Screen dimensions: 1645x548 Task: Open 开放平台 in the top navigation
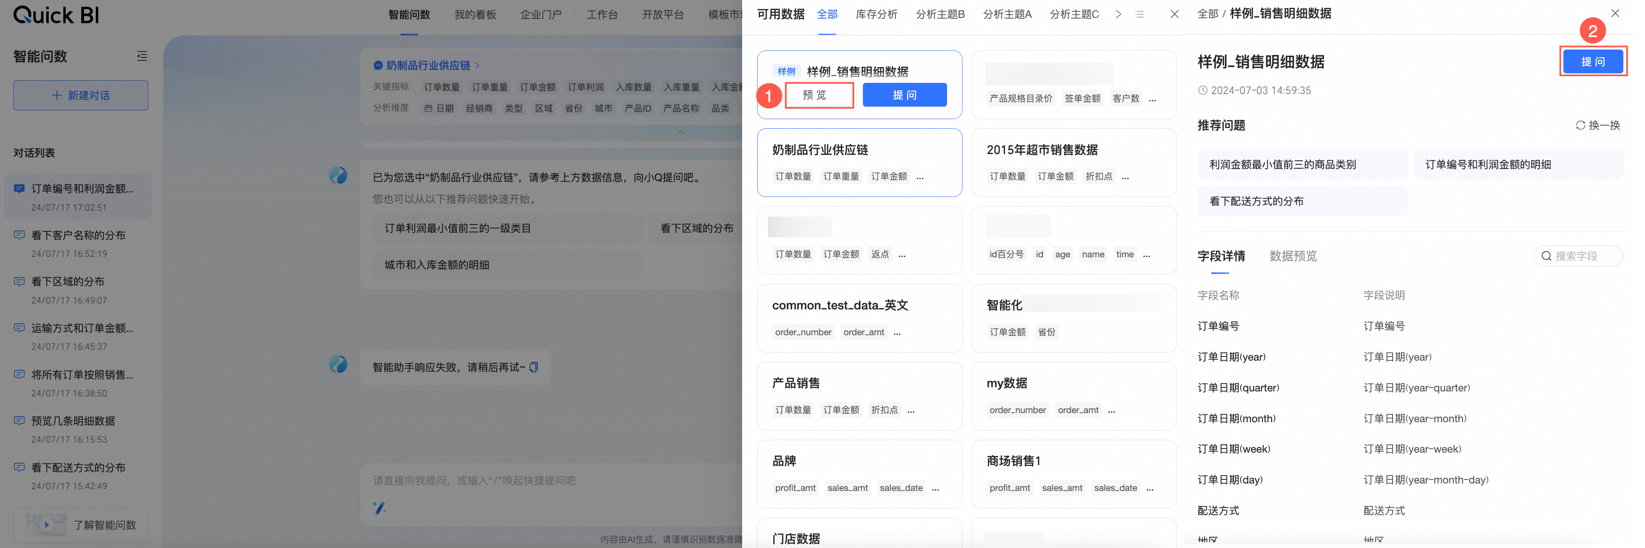coord(662,14)
